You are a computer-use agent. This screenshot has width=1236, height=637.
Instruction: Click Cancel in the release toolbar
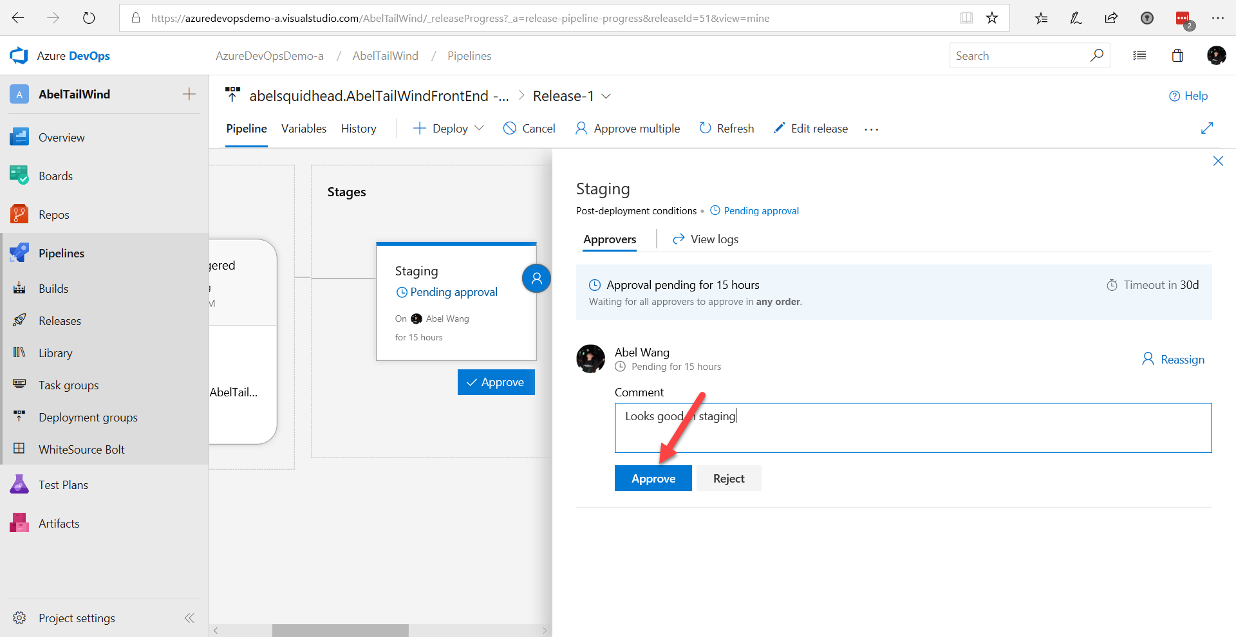(529, 128)
